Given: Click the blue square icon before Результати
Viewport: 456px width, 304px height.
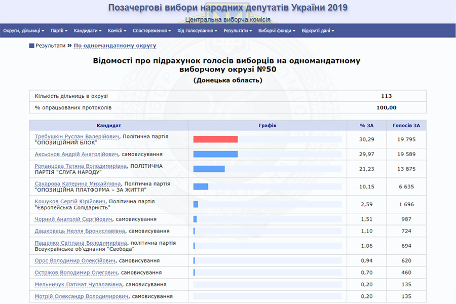Looking at the screenshot, I should pos(32,46).
